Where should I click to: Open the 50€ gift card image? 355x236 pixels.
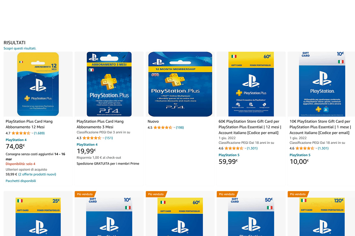click(251, 217)
